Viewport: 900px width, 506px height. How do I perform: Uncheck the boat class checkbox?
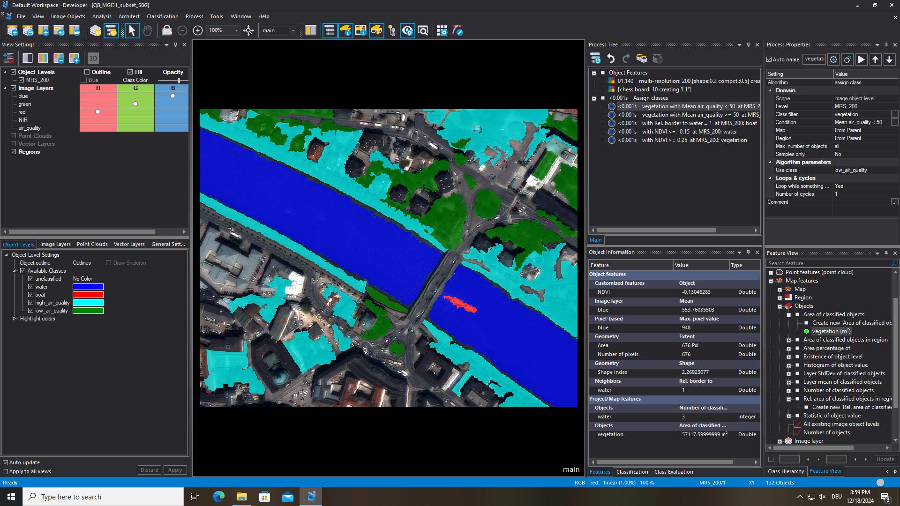pyautogui.click(x=31, y=295)
